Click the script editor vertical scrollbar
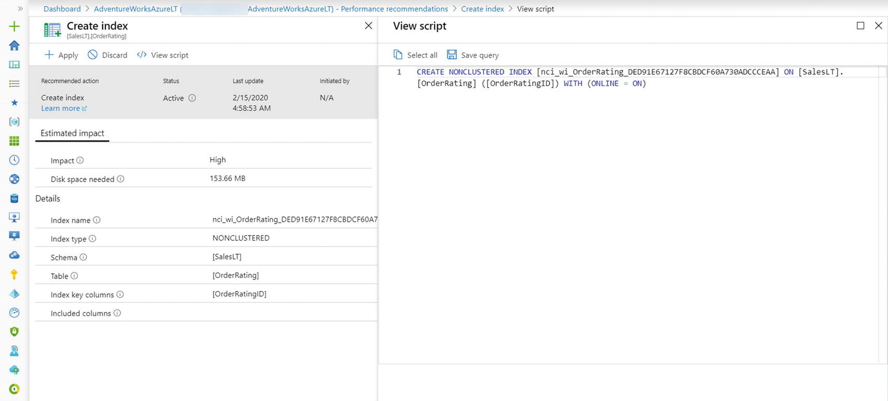Viewport: 888px width, 401px height. tap(883, 214)
